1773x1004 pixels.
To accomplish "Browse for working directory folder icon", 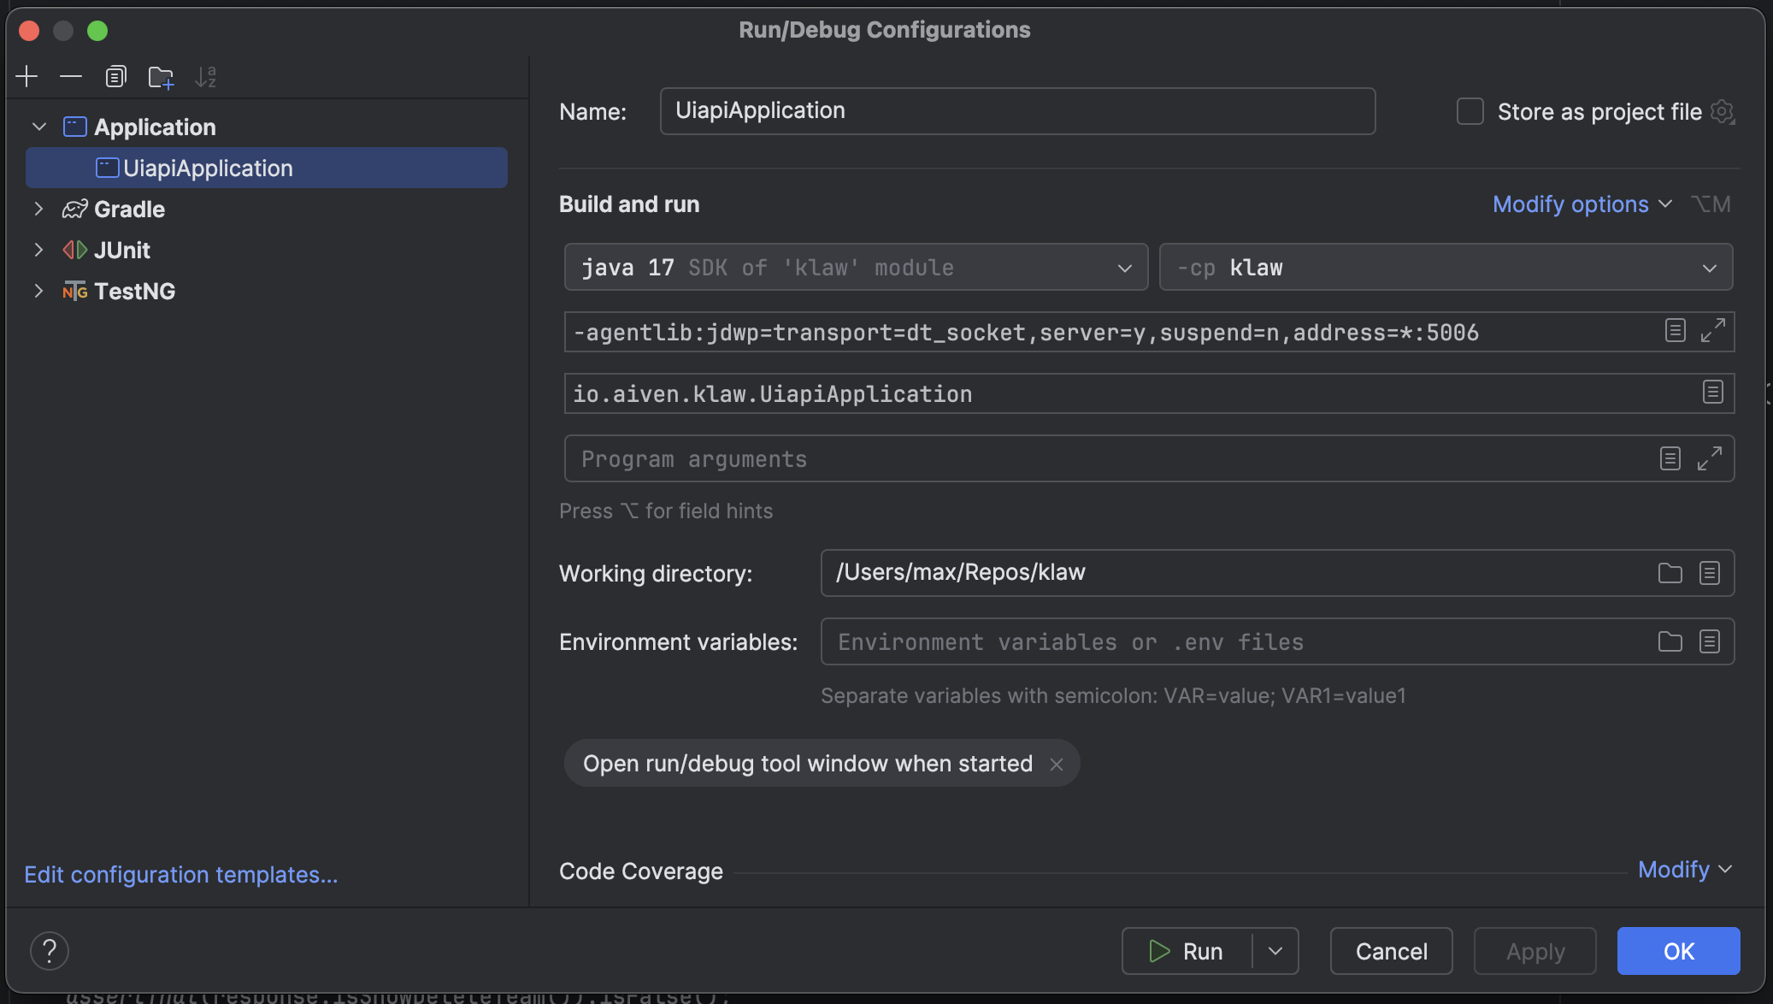I will coord(1670,573).
